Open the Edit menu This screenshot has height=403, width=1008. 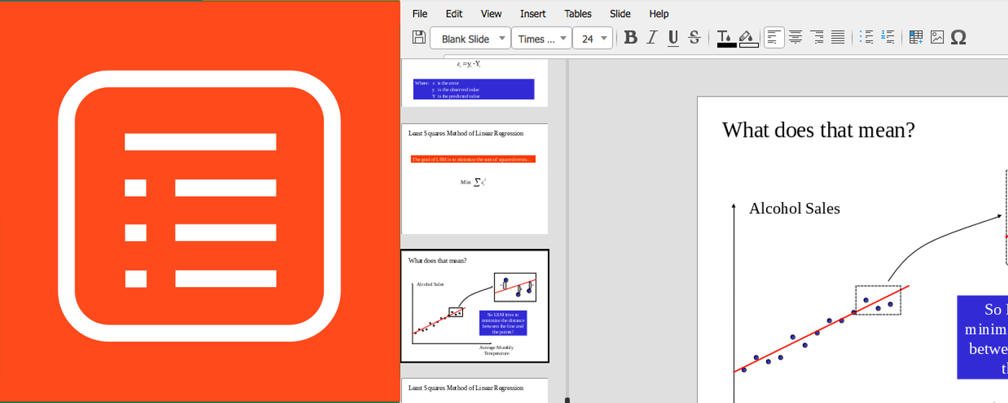coord(454,14)
